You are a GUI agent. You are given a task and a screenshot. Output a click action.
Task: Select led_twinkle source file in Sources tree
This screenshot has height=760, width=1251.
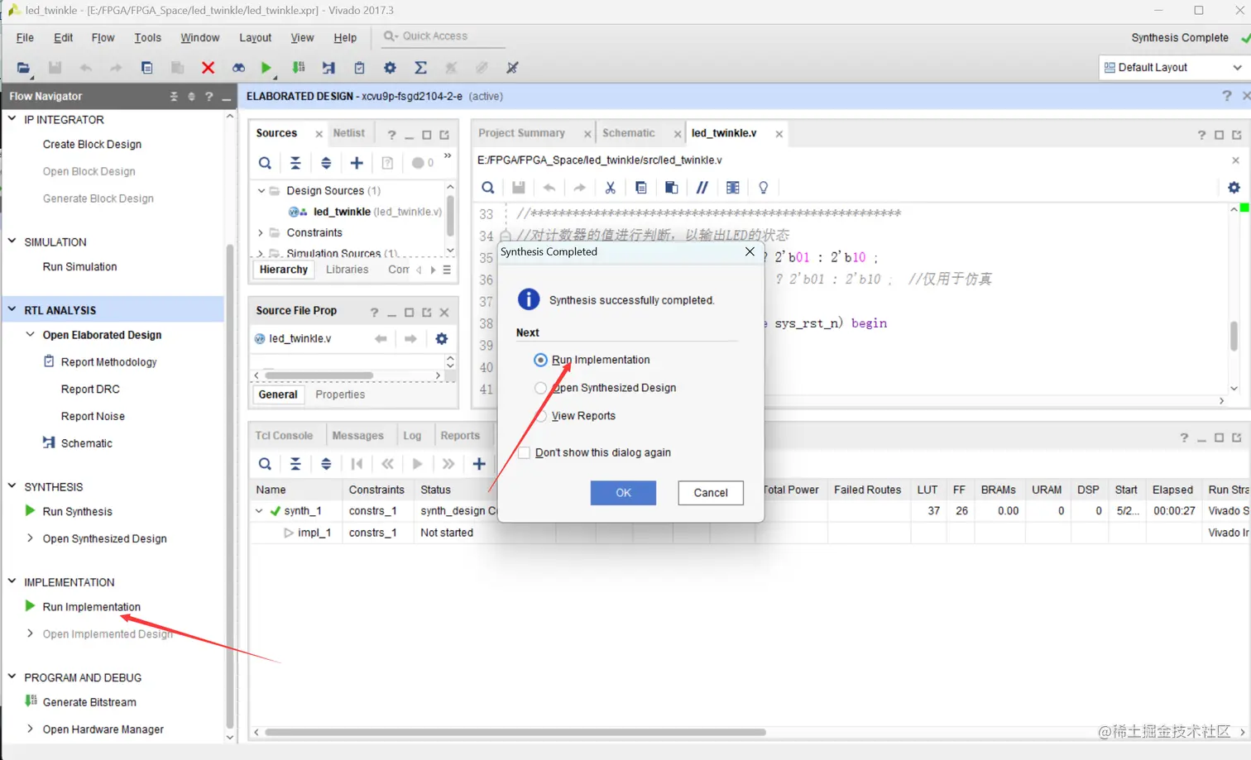(364, 212)
